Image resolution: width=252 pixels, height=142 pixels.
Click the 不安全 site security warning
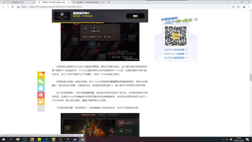(22, 7)
